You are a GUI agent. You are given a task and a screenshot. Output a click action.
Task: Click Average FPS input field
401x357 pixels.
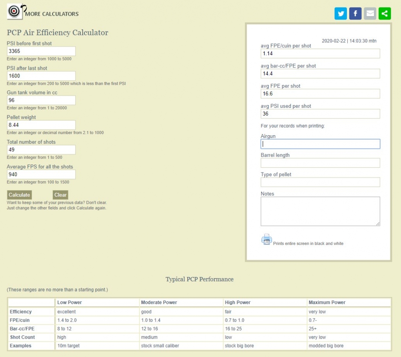(x=41, y=174)
